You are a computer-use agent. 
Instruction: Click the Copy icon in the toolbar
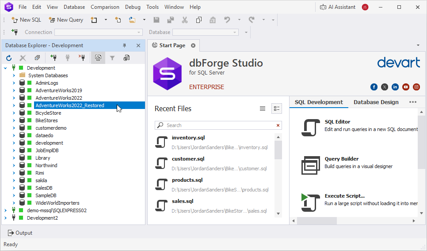[x=199, y=20]
